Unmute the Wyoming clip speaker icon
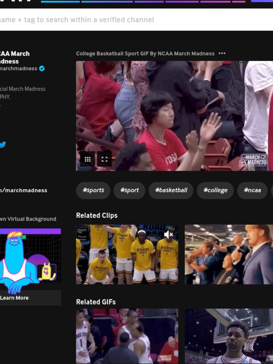 (168, 235)
